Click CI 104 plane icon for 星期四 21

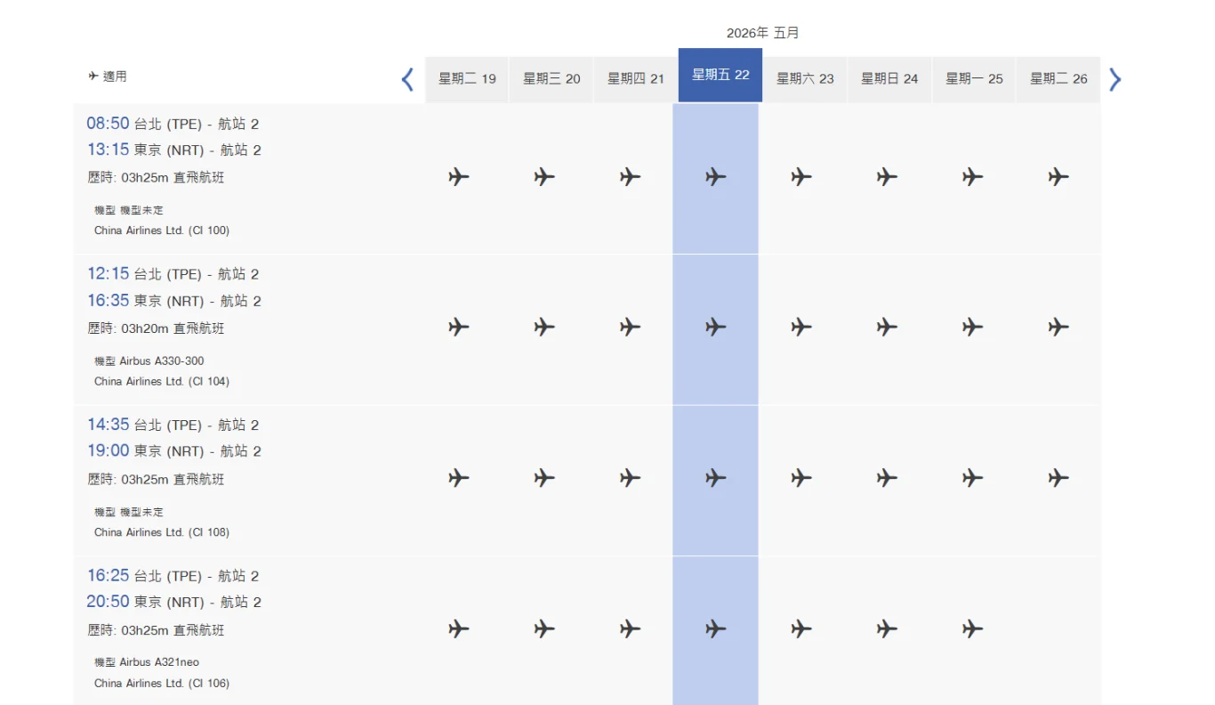pos(630,328)
